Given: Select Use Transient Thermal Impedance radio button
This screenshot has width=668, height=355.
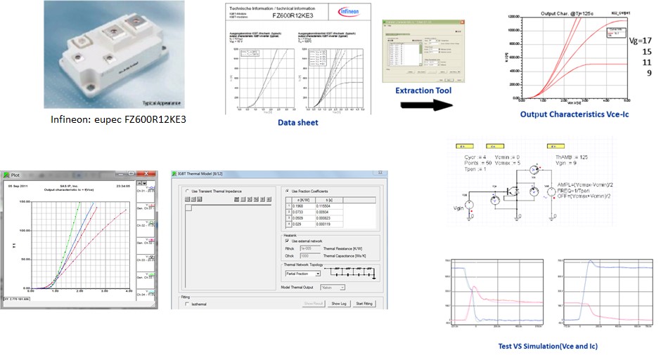Looking at the screenshot, I should pyautogui.click(x=188, y=192).
